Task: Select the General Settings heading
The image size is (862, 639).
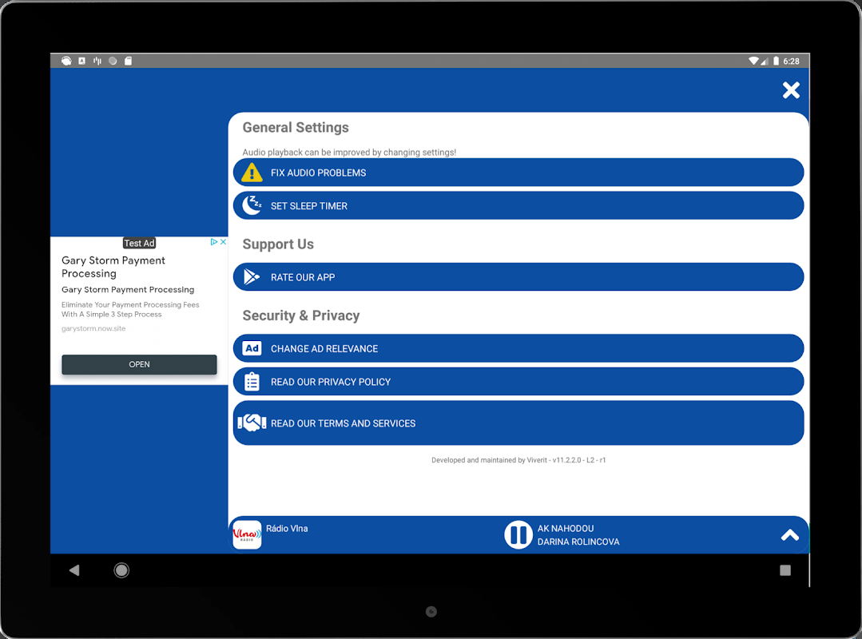Action: click(x=296, y=128)
